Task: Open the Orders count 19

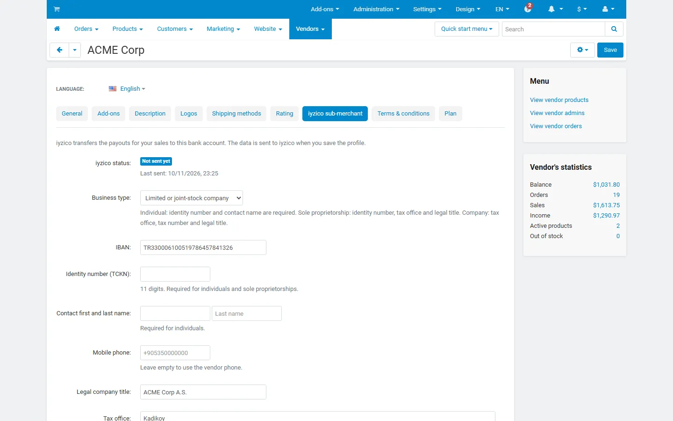Action: coord(616,195)
